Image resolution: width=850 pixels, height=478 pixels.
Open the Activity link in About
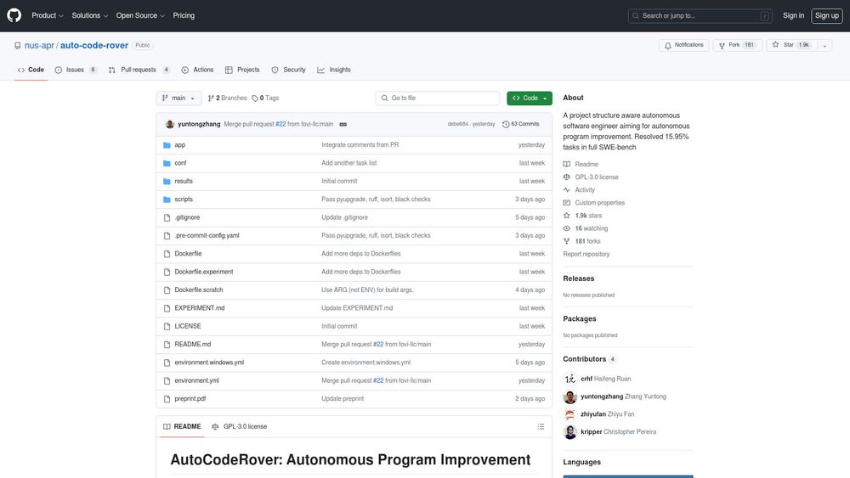[x=579, y=190]
